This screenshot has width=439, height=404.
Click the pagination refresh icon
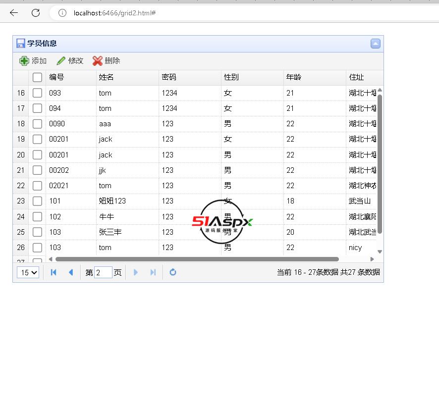pos(173,272)
